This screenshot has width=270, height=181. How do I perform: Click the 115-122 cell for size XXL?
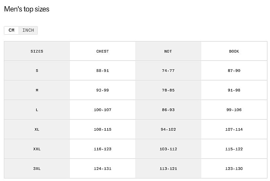coord(234,149)
